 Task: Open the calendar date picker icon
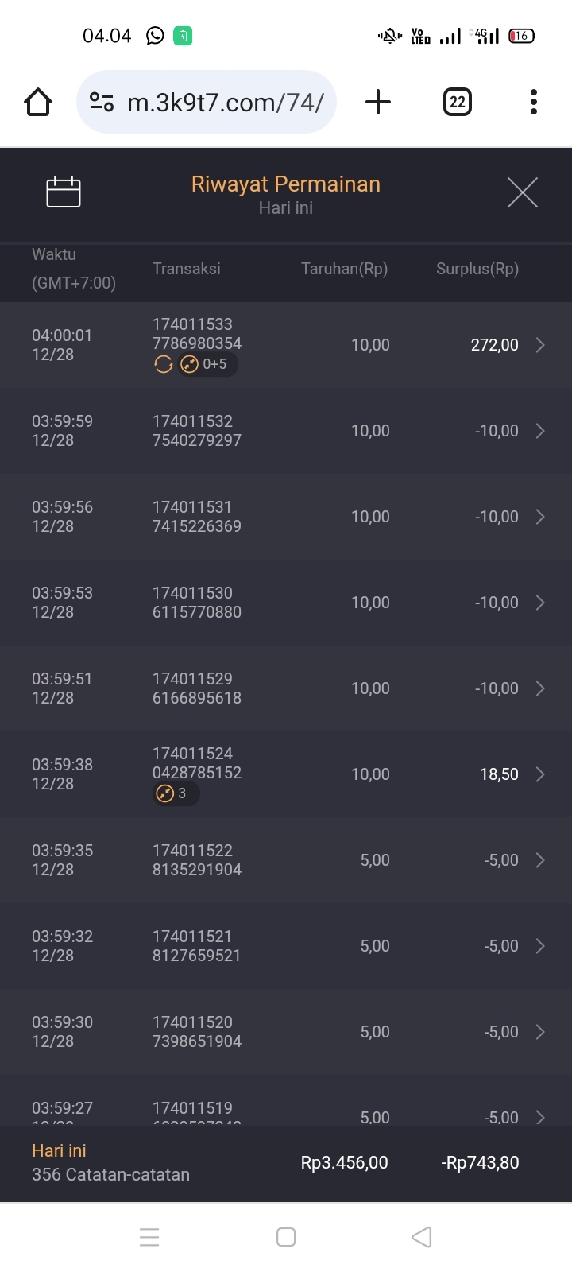point(64,192)
